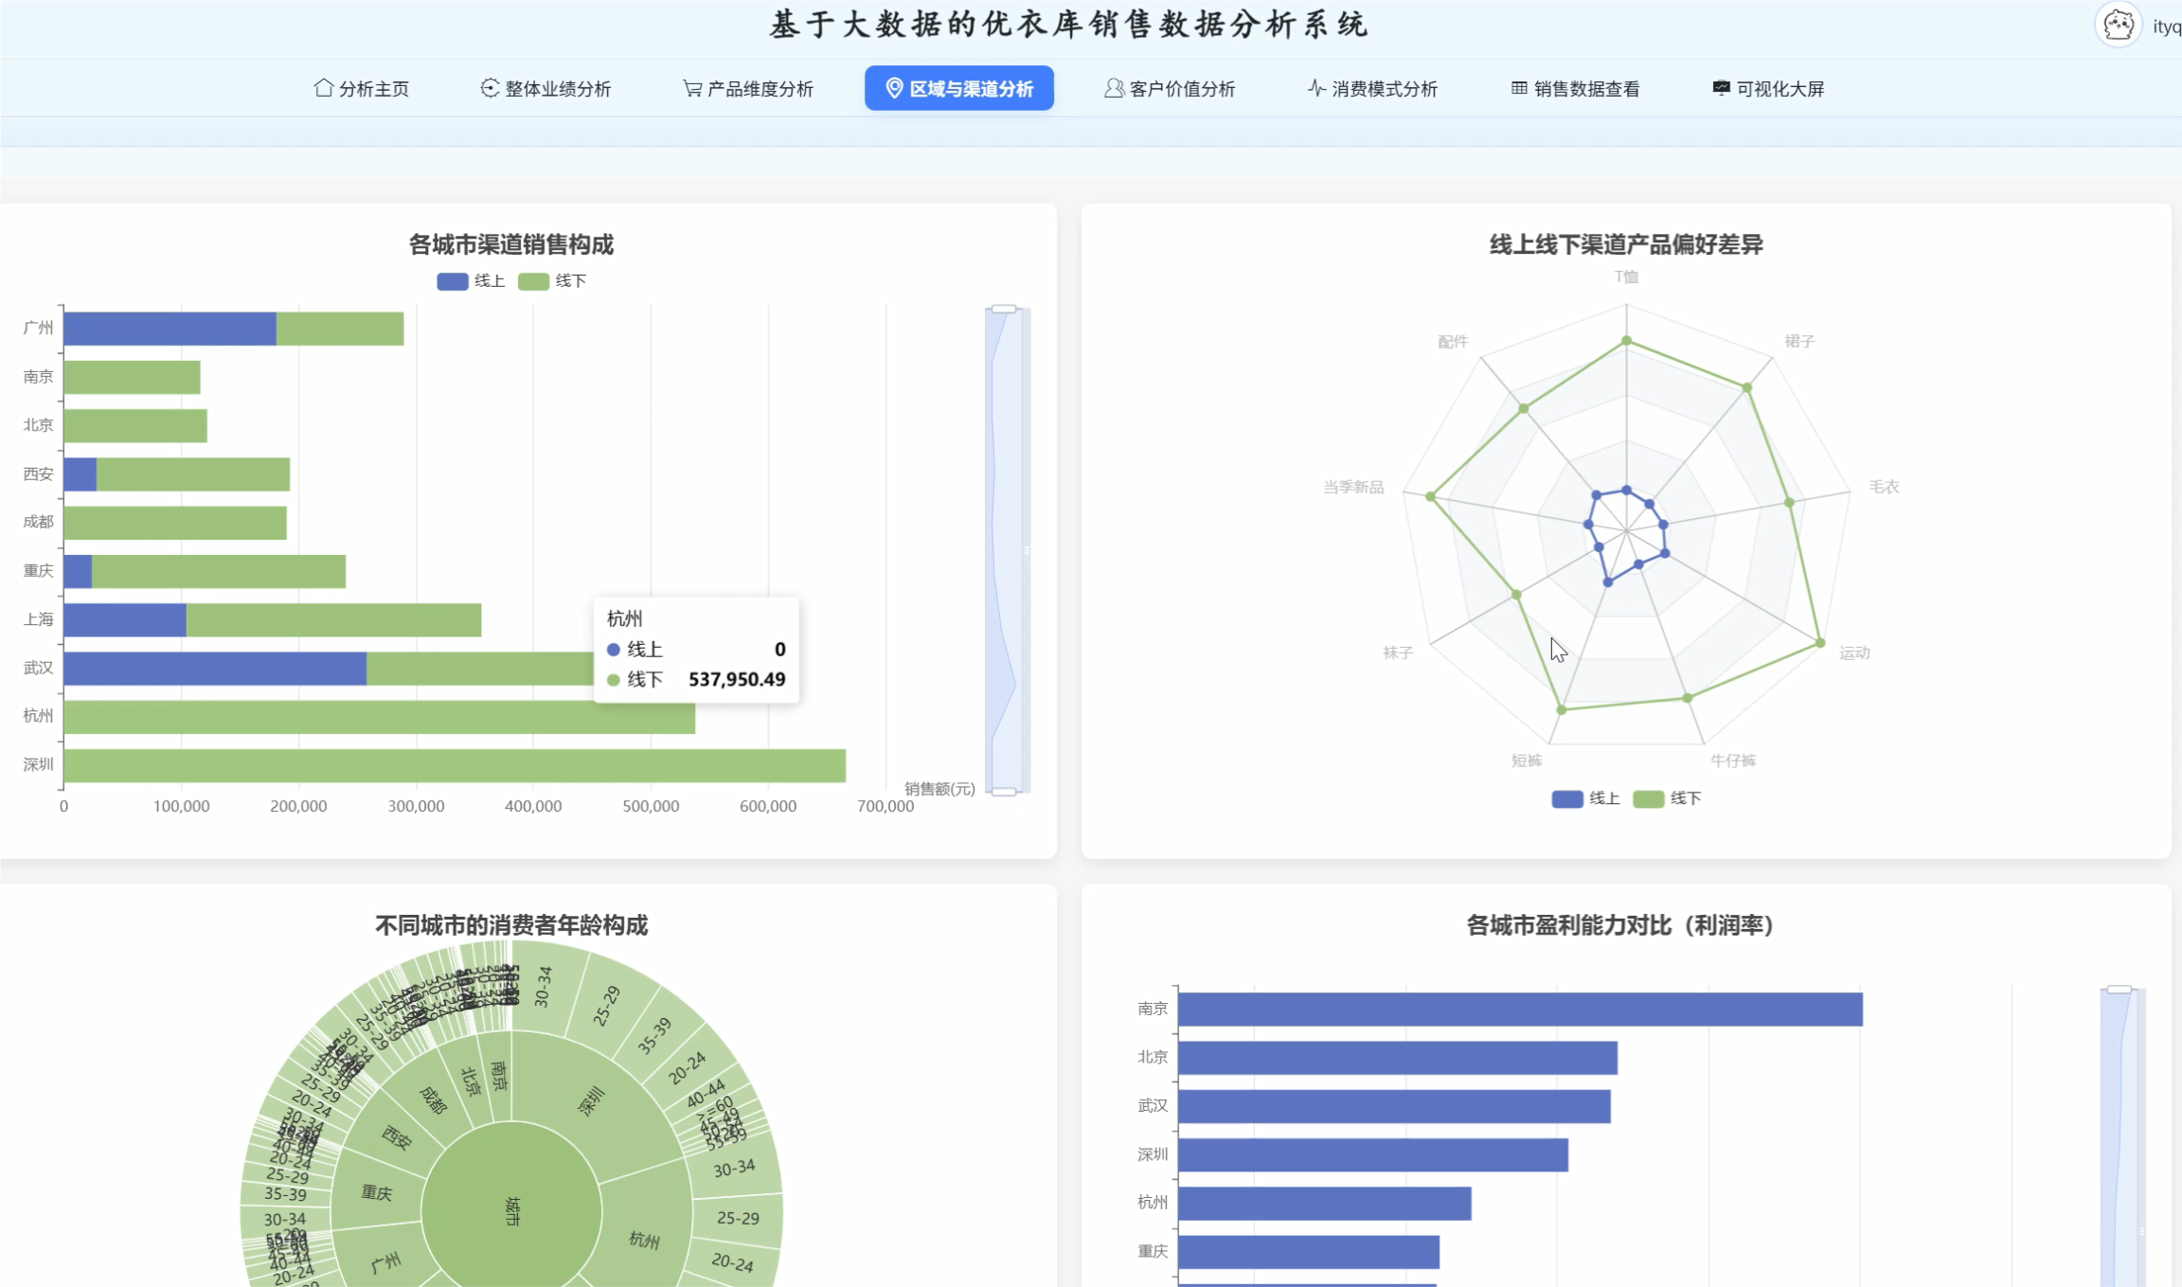The image size is (2182, 1287).
Task: Click the 杭州 bar in profit rate chart
Action: [x=1325, y=1204]
